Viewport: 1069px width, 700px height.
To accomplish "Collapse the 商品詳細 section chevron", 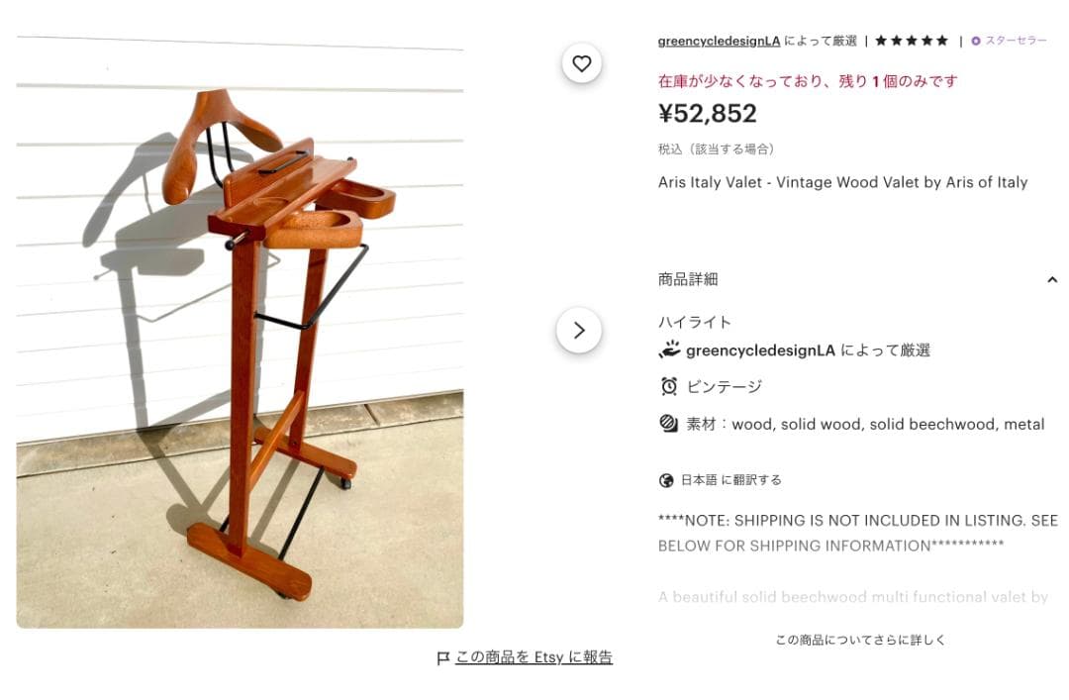I will pos(1052,280).
